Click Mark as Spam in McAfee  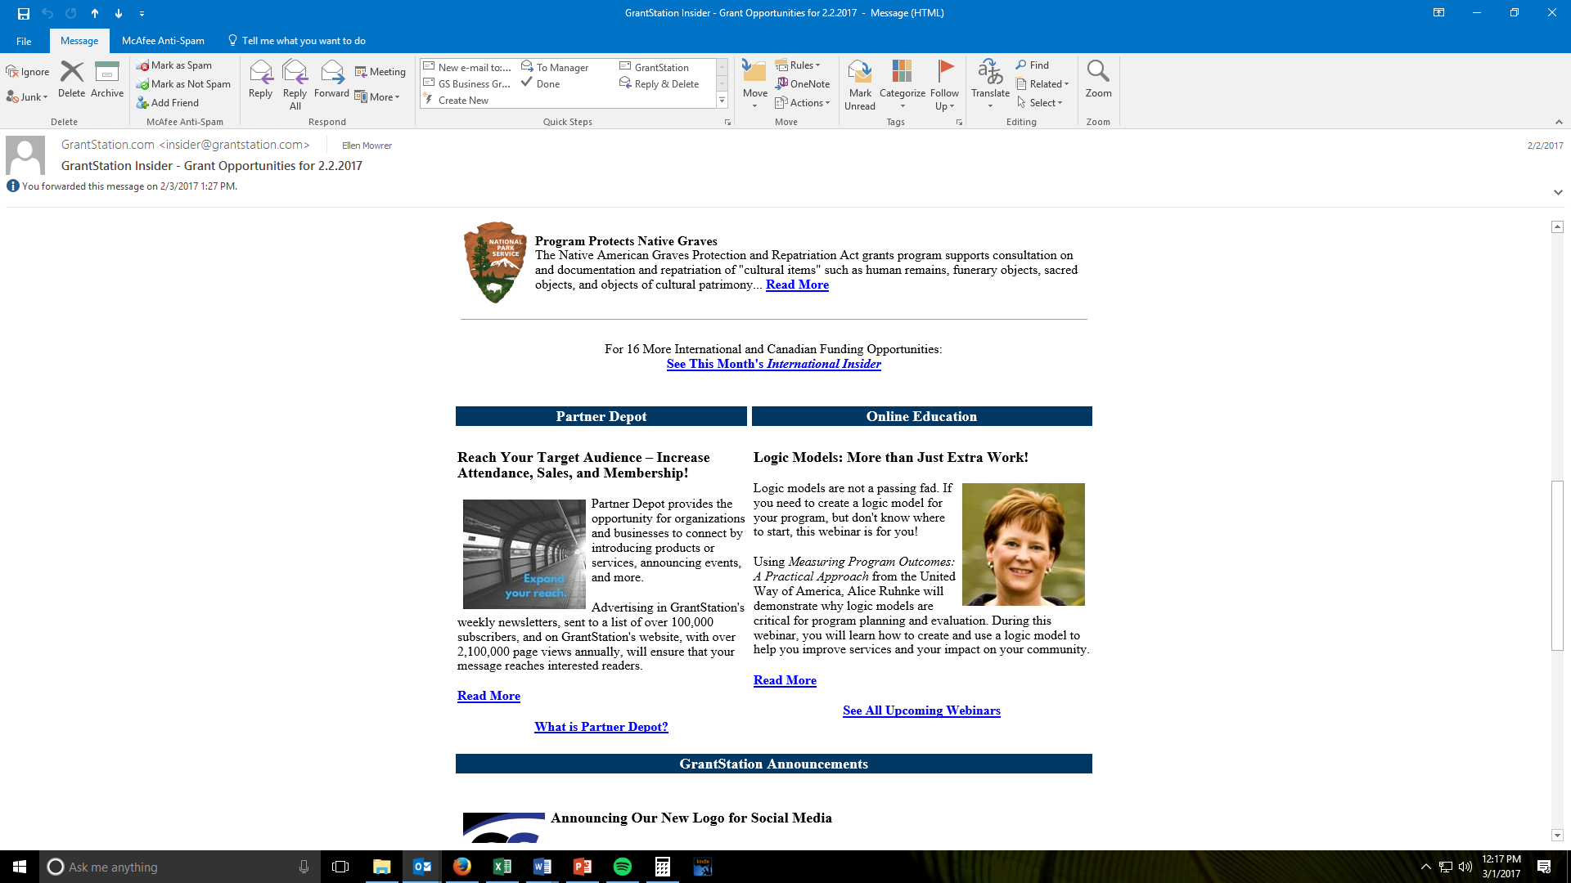pos(174,65)
